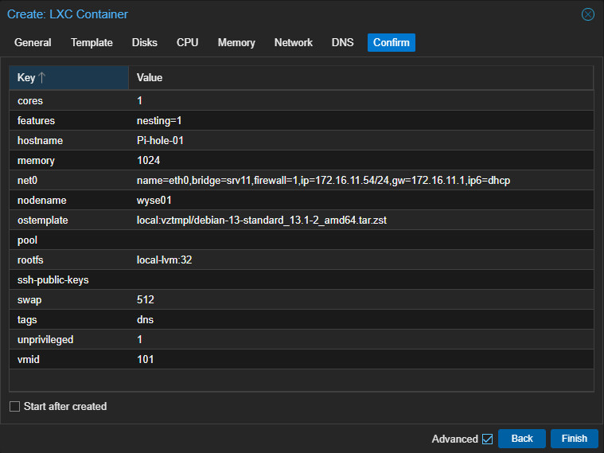The height and width of the screenshot is (453, 604).
Task: Click the debian-13-standard template value
Action: (x=262, y=221)
